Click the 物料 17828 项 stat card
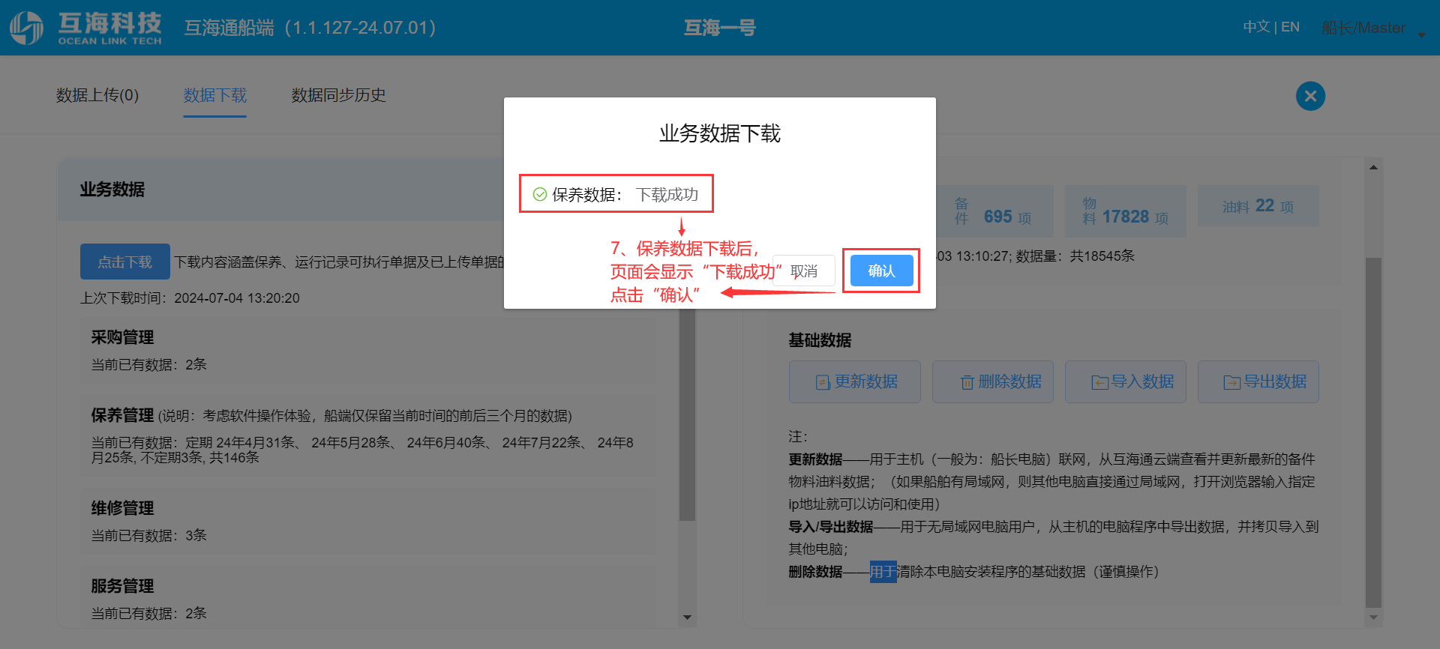The image size is (1440, 649). pyautogui.click(x=1126, y=211)
